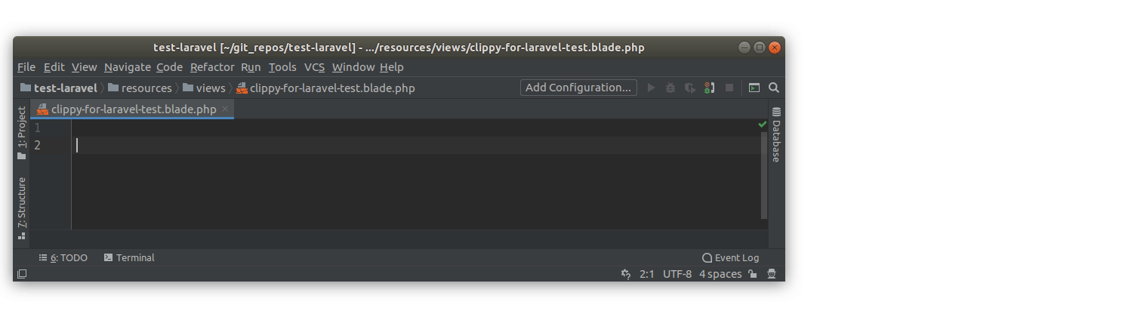The image size is (1122, 317).
Task: Open the Terminal tool window tab
Action: pos(129,257)
